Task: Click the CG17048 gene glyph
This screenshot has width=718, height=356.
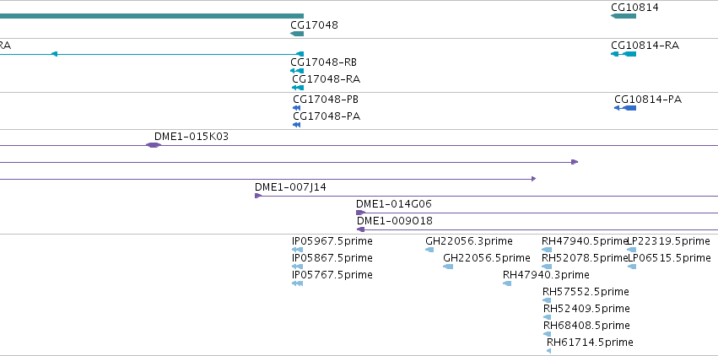Action: pyautogui.click(x=297, y=34)
